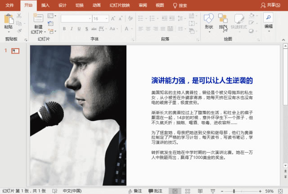288x194 pixels.
Task: Toggle Align Left paragraph button
Action: (141, 29)
